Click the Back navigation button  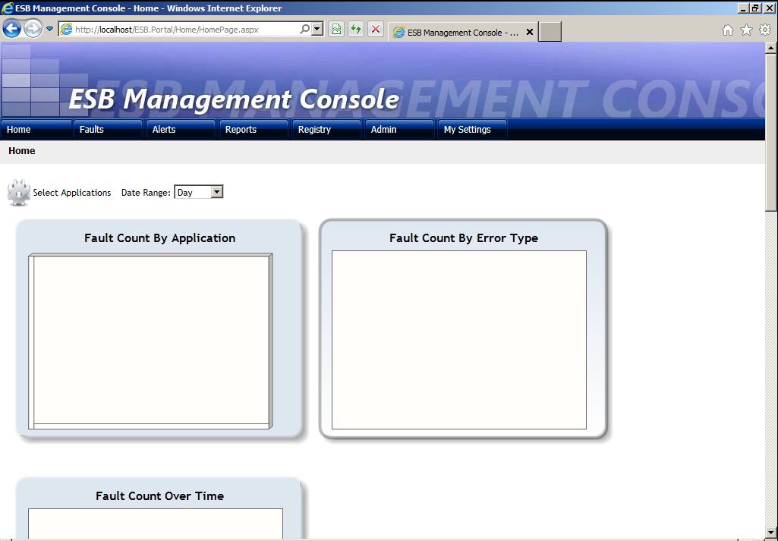[x=11, y=29]
